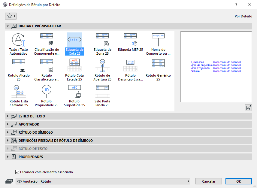Select the Texto / Texto Automático label type

(19, 44)
